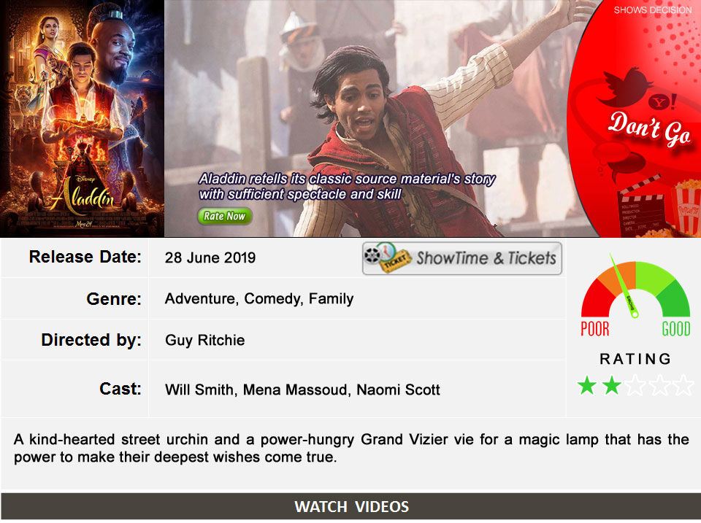Click the Yahoo Y! icon
The width and height of the screenshot is (701, 523).
[662, 102]
